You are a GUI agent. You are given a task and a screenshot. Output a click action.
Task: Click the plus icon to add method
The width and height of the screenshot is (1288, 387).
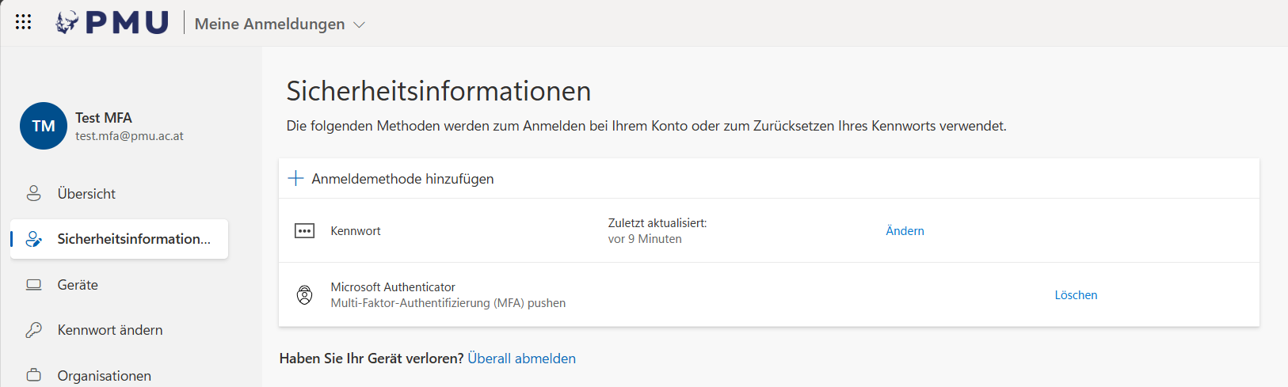pyautogui.click(x=295, y=179)
